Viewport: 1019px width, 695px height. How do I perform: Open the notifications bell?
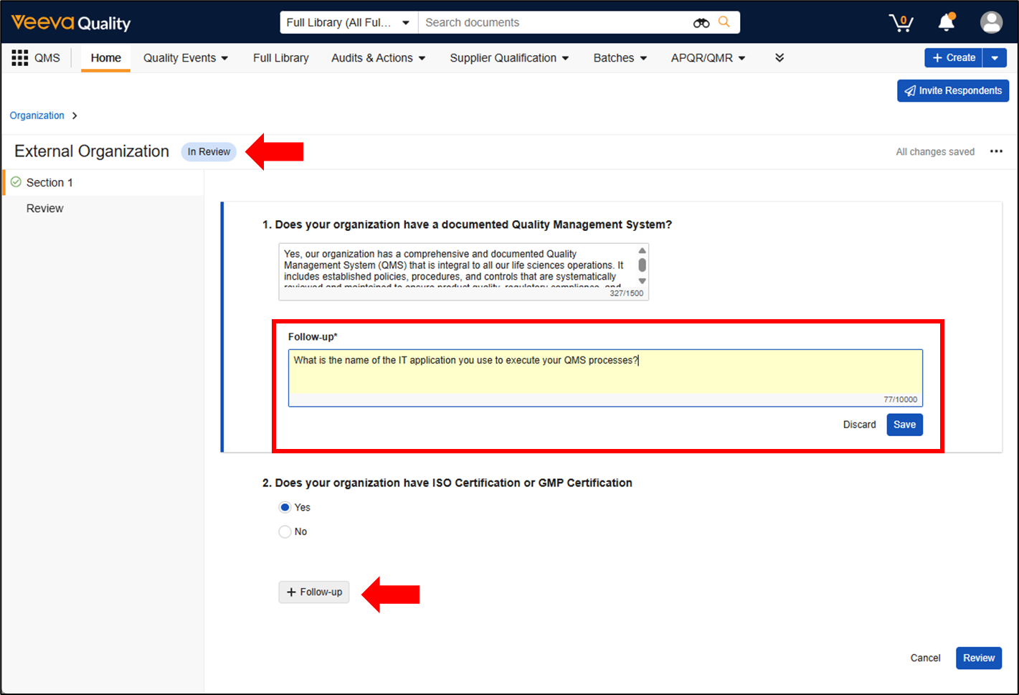coord(947,23)
